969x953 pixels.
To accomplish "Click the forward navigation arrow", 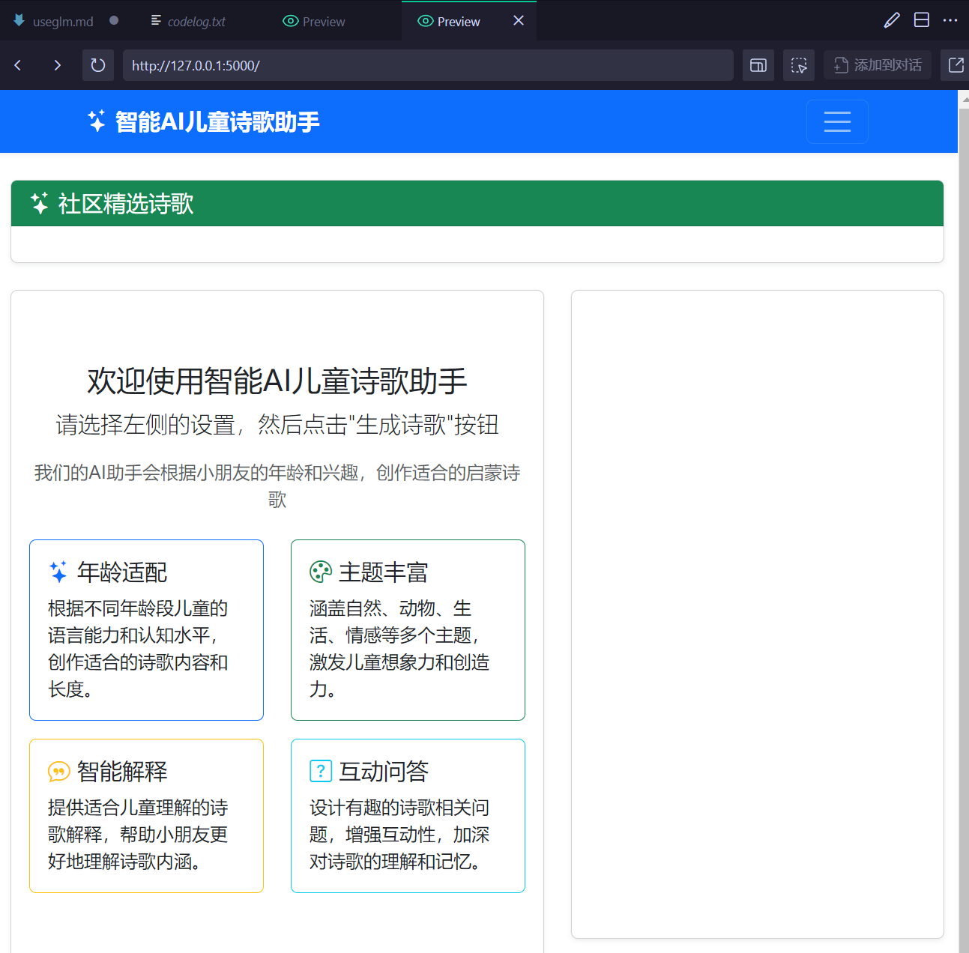I will point(57,65).
